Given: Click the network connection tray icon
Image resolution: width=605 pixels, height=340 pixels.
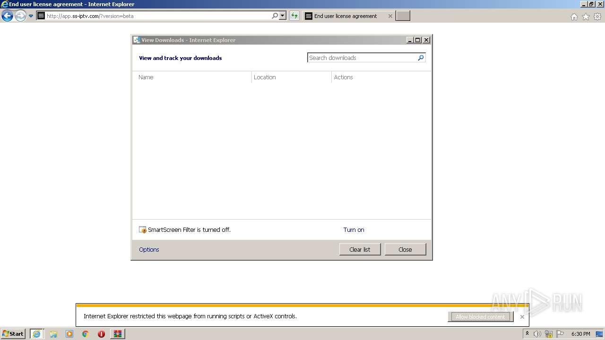Looking at the screenshot, I should 549,334.
